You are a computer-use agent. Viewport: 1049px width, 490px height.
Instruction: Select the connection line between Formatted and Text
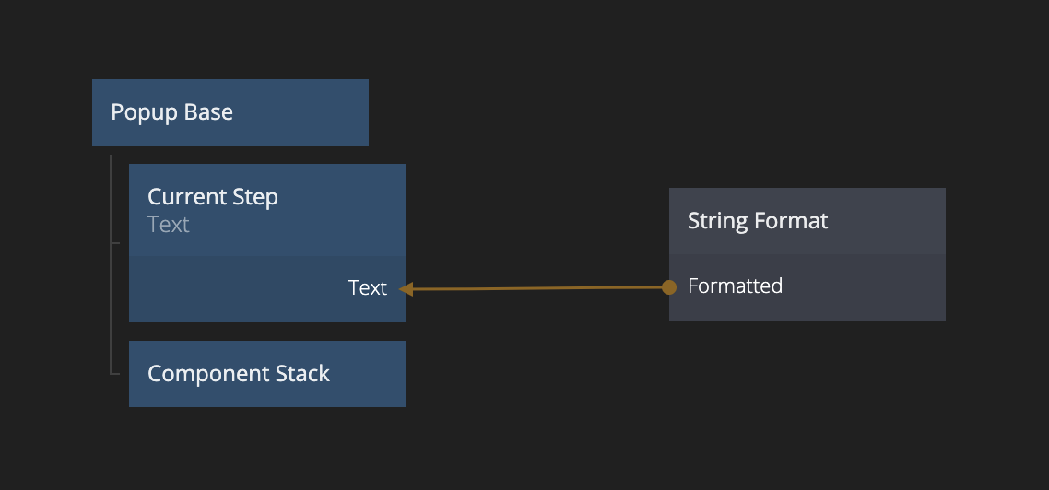pyautogui.click(x=535, y=288)
